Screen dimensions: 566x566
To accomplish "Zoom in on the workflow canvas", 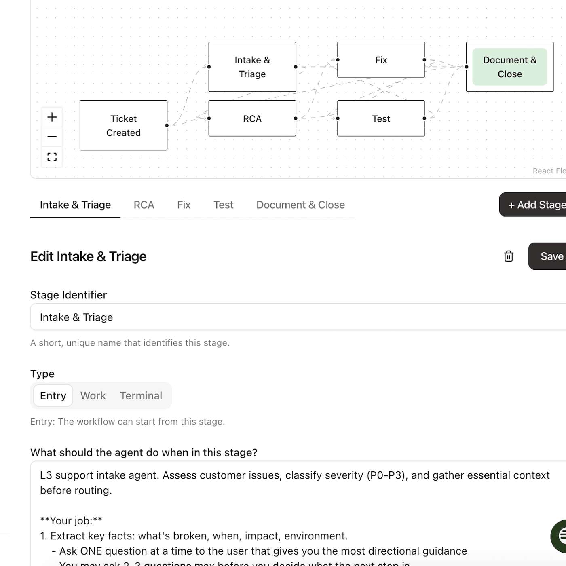I will pos(52,117).
